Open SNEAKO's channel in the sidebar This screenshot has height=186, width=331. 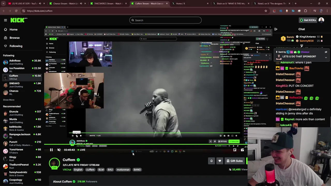click(22, 85)
